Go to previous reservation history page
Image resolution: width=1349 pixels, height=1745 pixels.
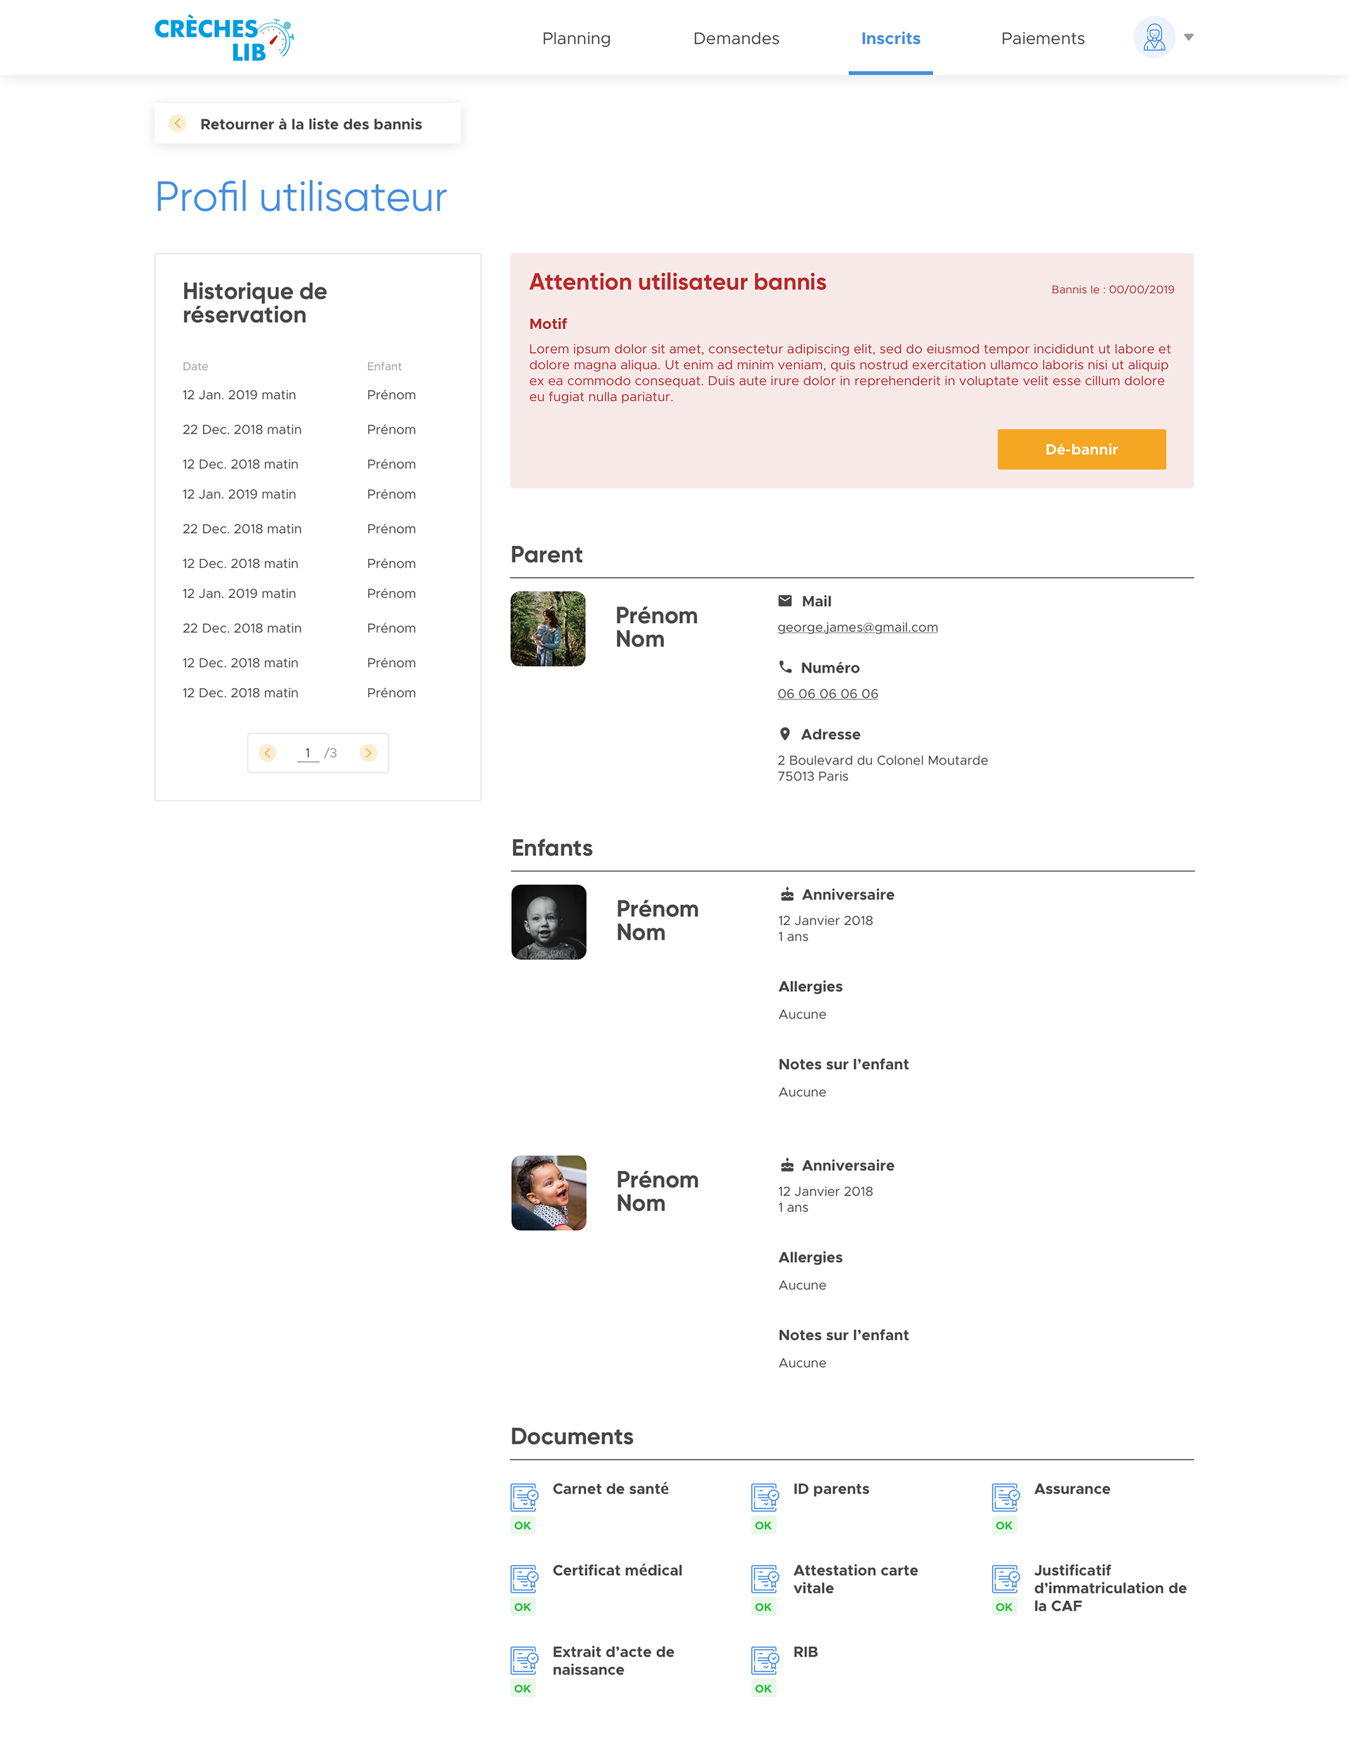pyautogui.click(x=268, y=753)
